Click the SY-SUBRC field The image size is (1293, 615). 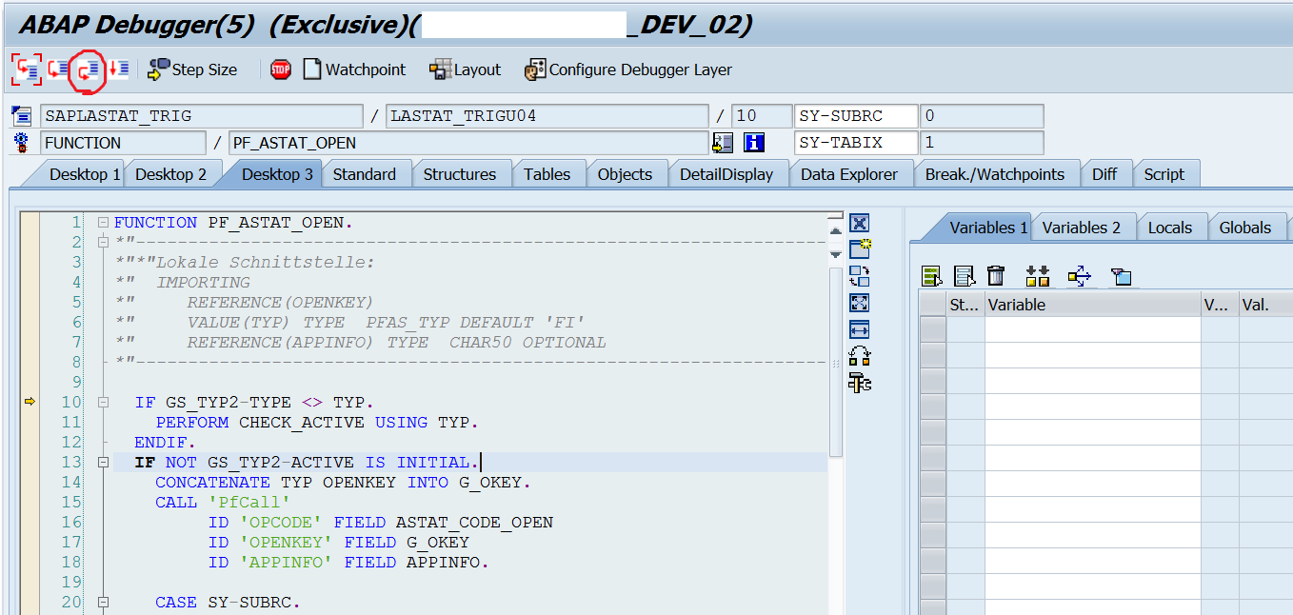click(x=857, y=116)
